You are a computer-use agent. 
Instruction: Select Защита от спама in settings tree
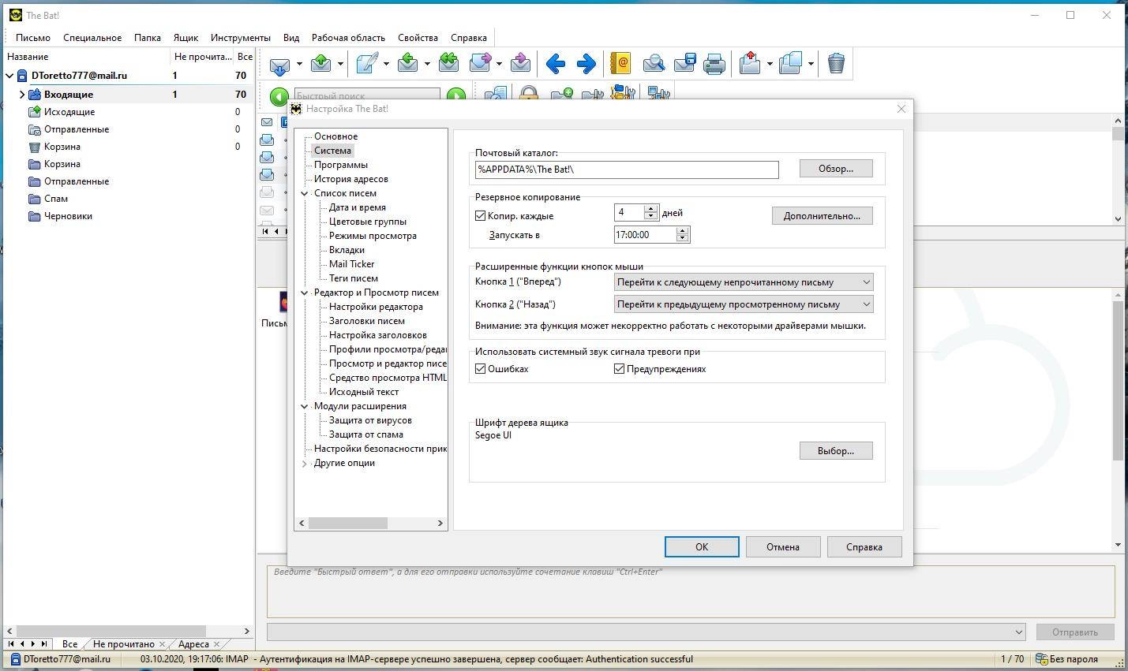(x=365, y=434)
